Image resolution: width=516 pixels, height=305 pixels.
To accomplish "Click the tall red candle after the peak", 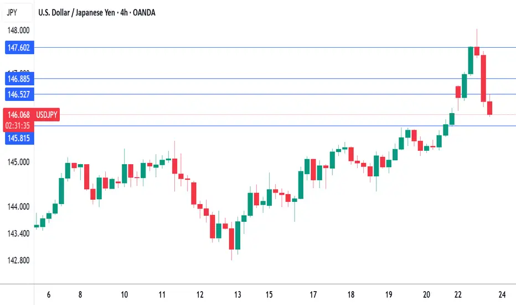I will [483, 78].
